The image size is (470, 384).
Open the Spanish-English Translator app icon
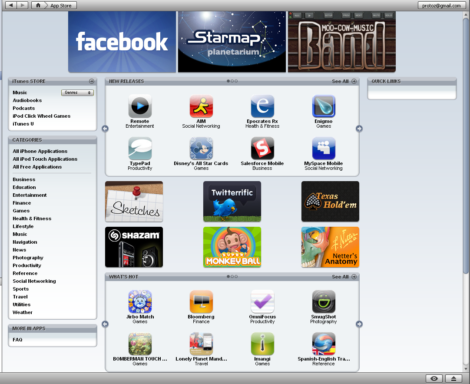(x=324, y=344)
